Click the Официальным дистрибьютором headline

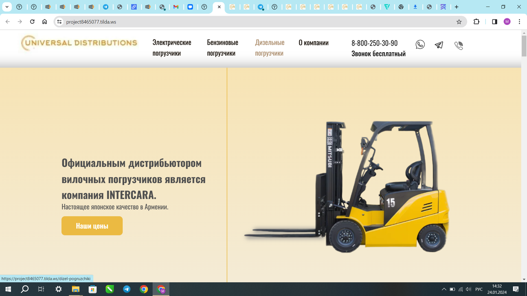(x=134, y=179)
